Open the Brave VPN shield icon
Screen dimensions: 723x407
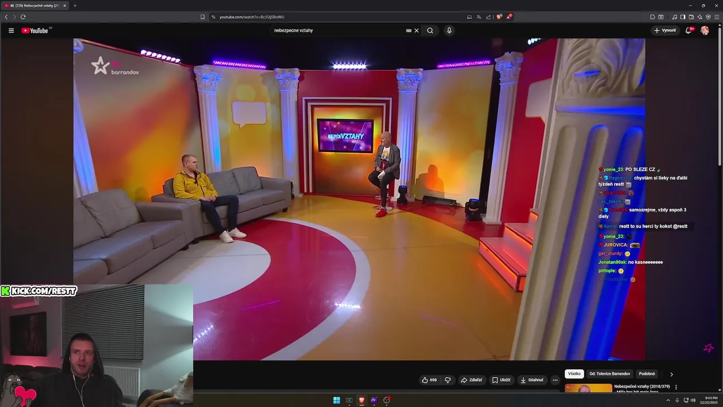click(708, 17)
